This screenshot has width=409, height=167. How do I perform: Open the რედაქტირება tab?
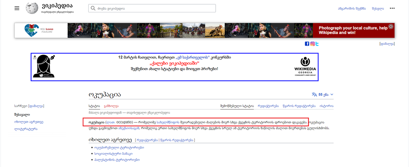coord(268,106)
